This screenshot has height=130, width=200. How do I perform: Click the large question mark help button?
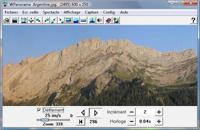coord(194,20)
